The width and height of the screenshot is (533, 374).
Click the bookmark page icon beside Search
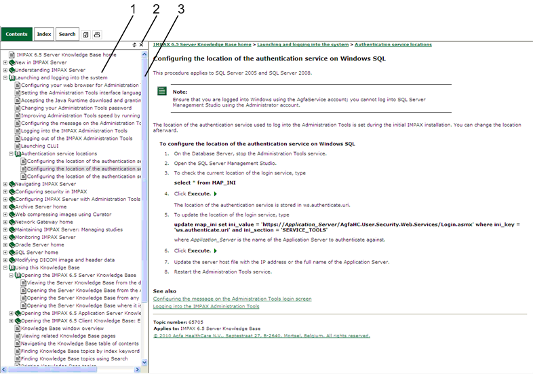[x=86, y=35]
